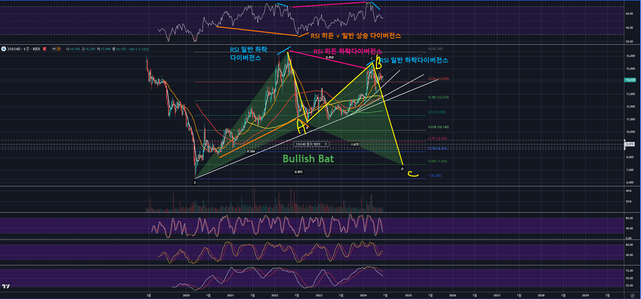Click the yellow hand-drawn A mark near point B

coord(301,127)
